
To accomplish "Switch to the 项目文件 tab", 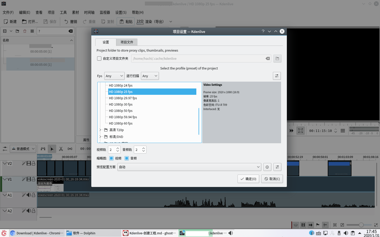I will coord(127,42).
